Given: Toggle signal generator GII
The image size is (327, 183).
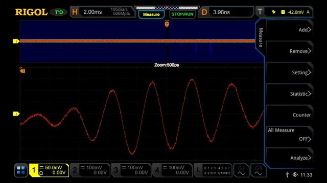Looking at the screenshot, I should (258, 170).
